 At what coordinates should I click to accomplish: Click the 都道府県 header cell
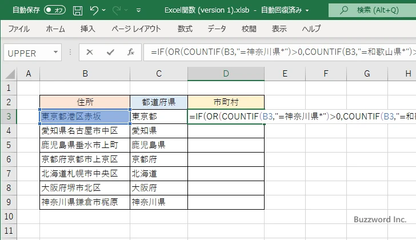159,102
